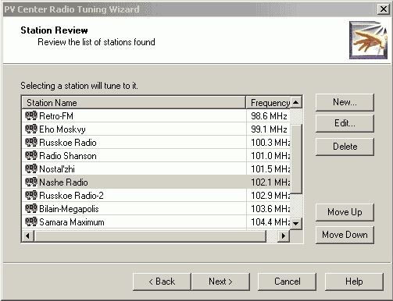Proceed with the Next > button
393x301 pixels.
tap(220, 282)
